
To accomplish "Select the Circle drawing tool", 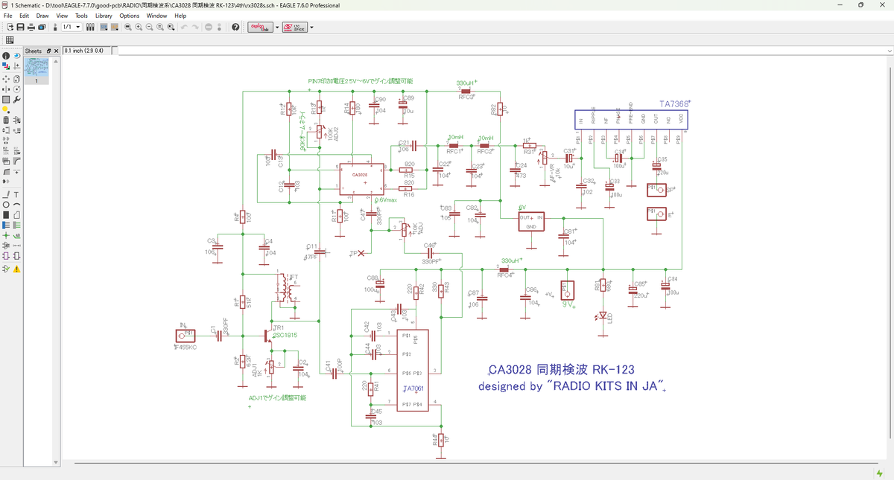I will [x=6, y=205].
